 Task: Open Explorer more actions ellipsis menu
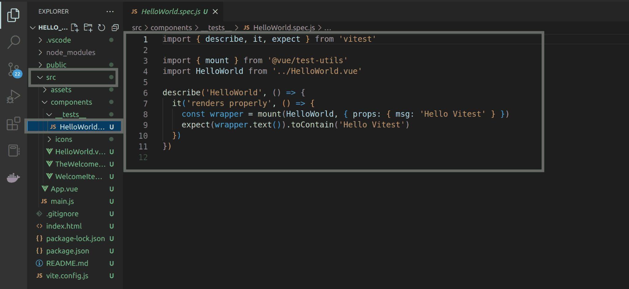110,12
